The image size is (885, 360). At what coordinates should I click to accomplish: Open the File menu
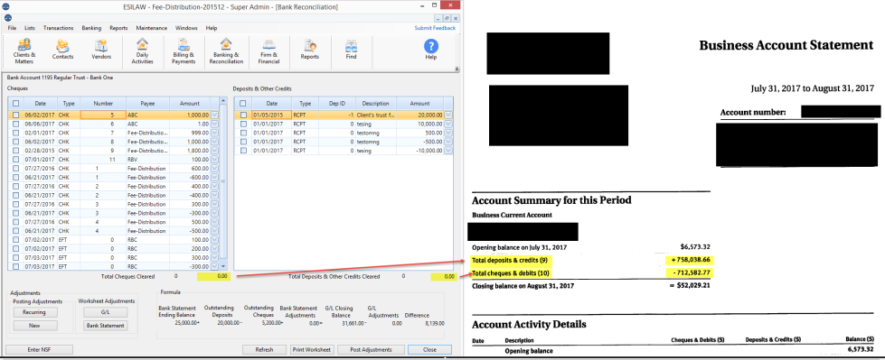tap(12, 28)
